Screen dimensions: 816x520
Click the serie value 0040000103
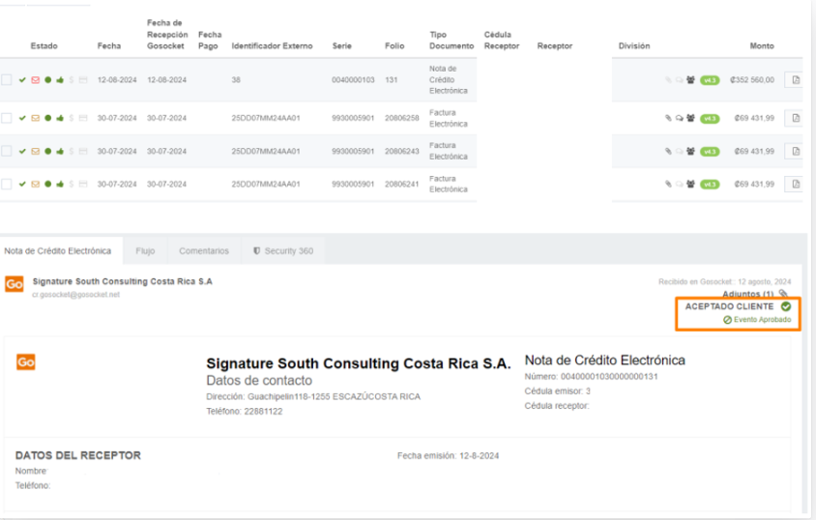click(353, 79)
